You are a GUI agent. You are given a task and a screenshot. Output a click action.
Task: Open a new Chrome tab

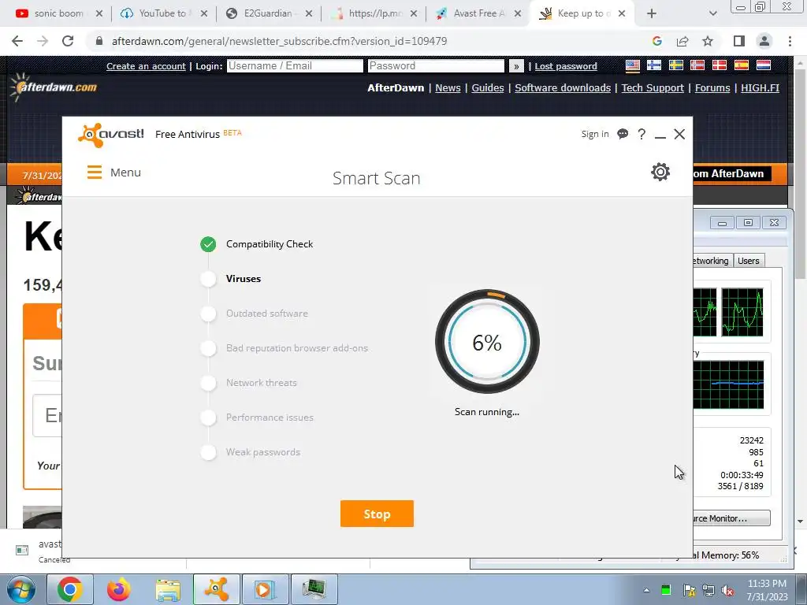pyautogui.click(x=652, y=14)
